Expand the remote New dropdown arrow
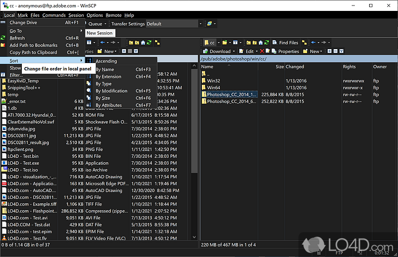Image resolution: width=398 pixels, height=257 pixels. (x=322, y=51)
